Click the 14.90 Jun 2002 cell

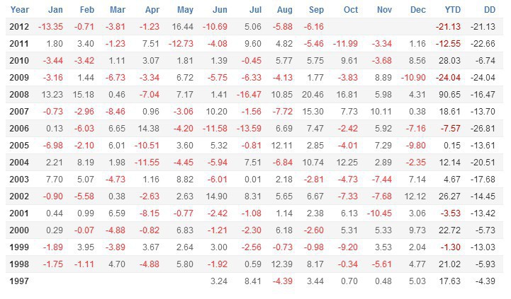click(x=216, y=197)
